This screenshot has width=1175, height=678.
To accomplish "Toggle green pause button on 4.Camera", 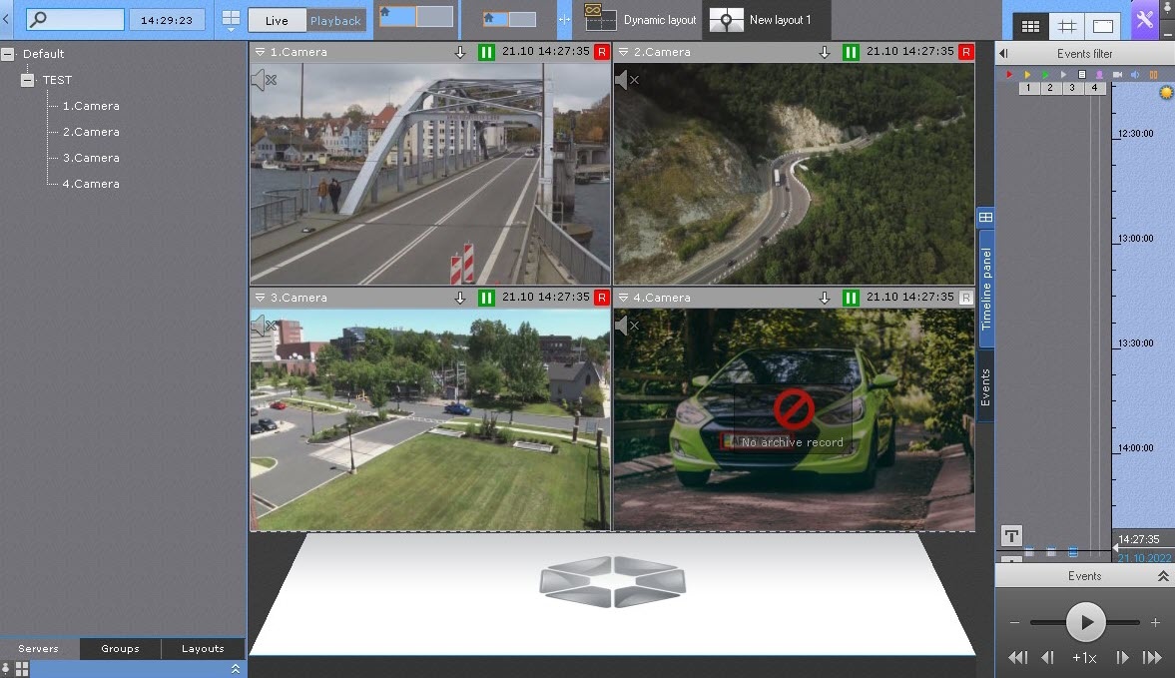I will (851, 298).
